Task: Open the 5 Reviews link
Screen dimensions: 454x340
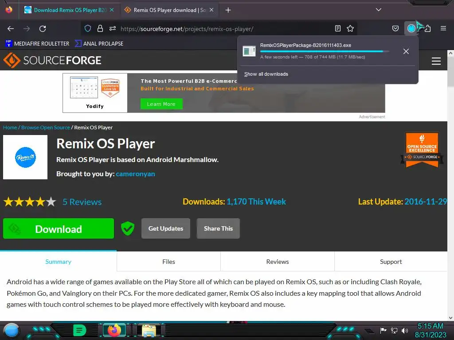Action: 82,202
